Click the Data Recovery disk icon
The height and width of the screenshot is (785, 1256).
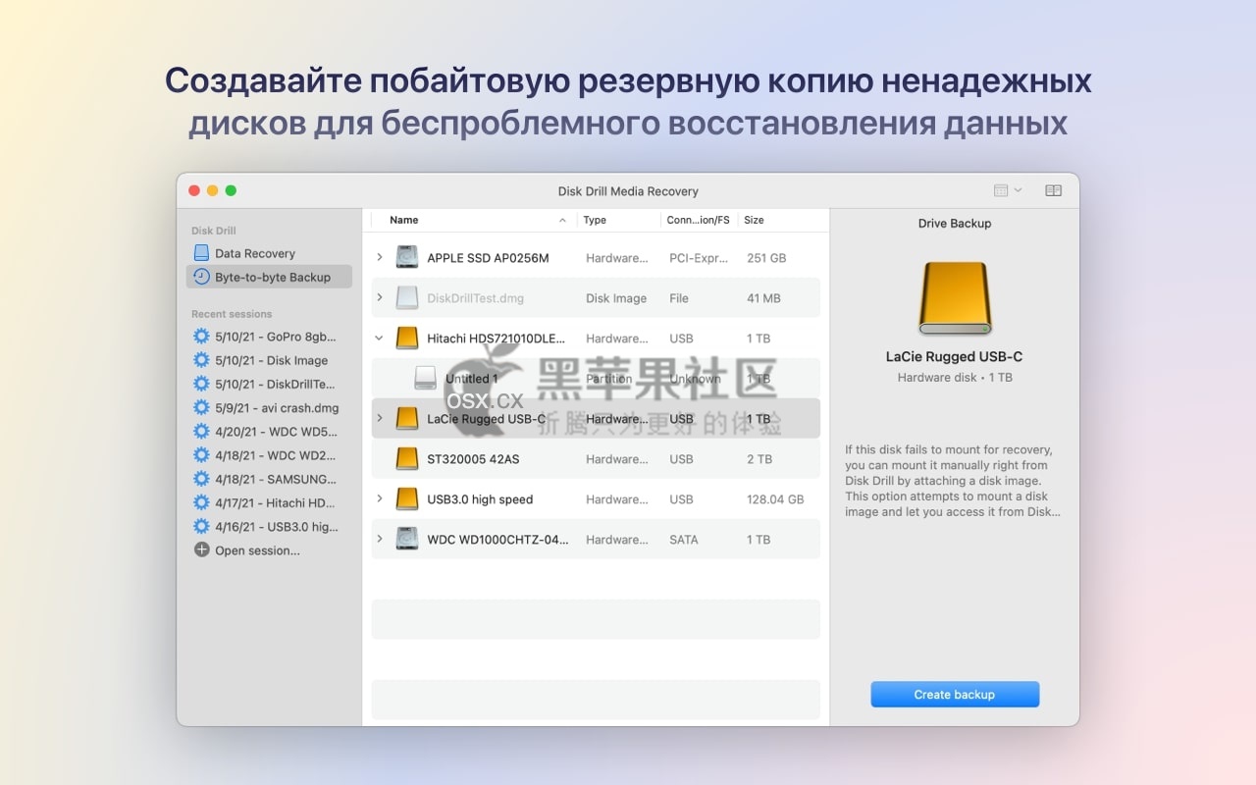click(201, 253)
